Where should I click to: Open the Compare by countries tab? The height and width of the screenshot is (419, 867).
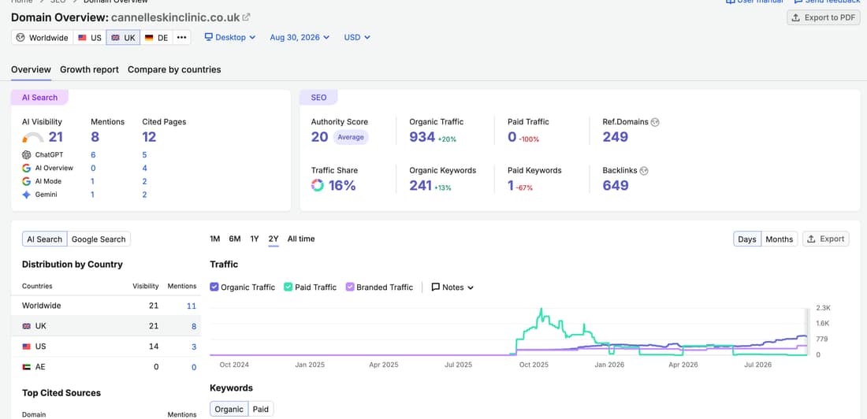point(174,69)
